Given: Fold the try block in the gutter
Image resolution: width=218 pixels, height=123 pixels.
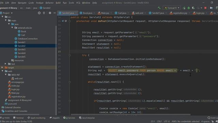Looking at the screenshot, I should coord(69,55).
